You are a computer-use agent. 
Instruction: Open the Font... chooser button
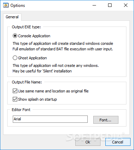point(106,120)
